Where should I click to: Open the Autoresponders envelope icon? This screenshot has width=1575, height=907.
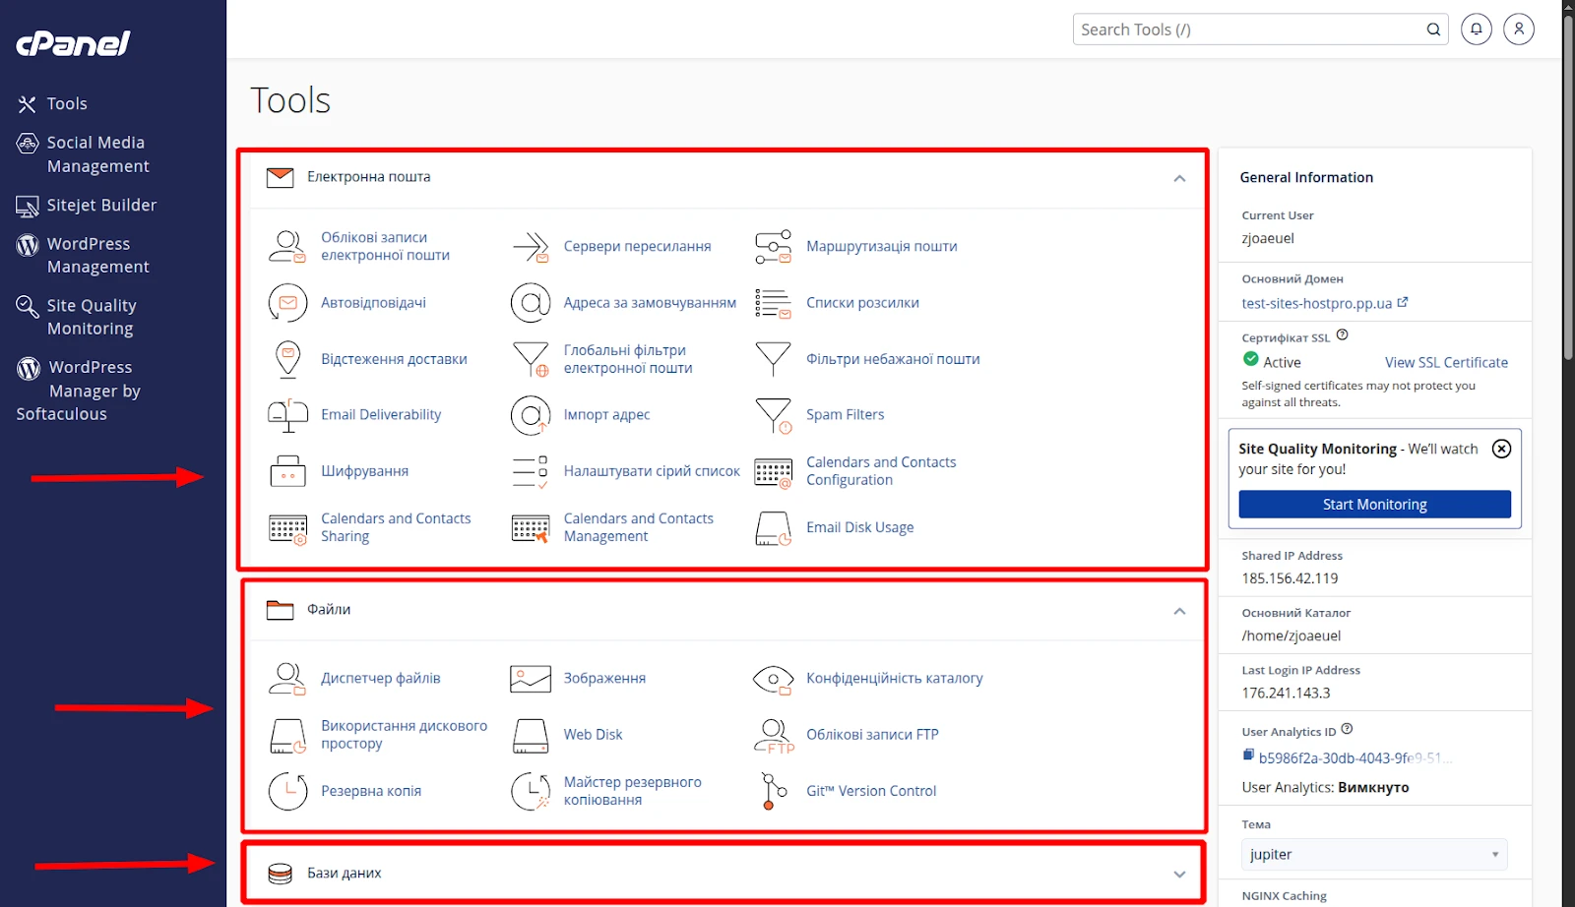pyautogui.click(x=287, y=303)
